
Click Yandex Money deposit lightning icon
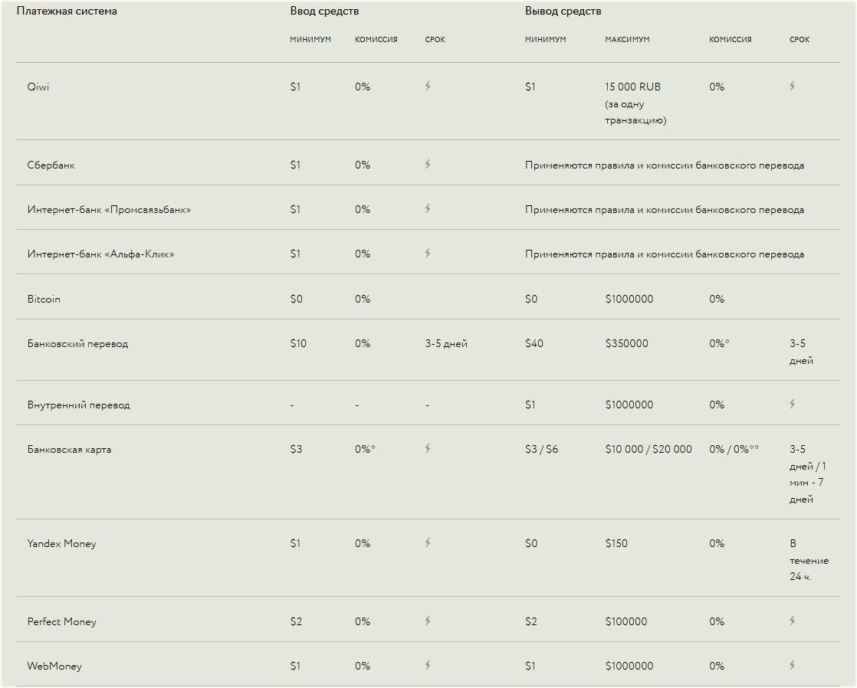428,542
